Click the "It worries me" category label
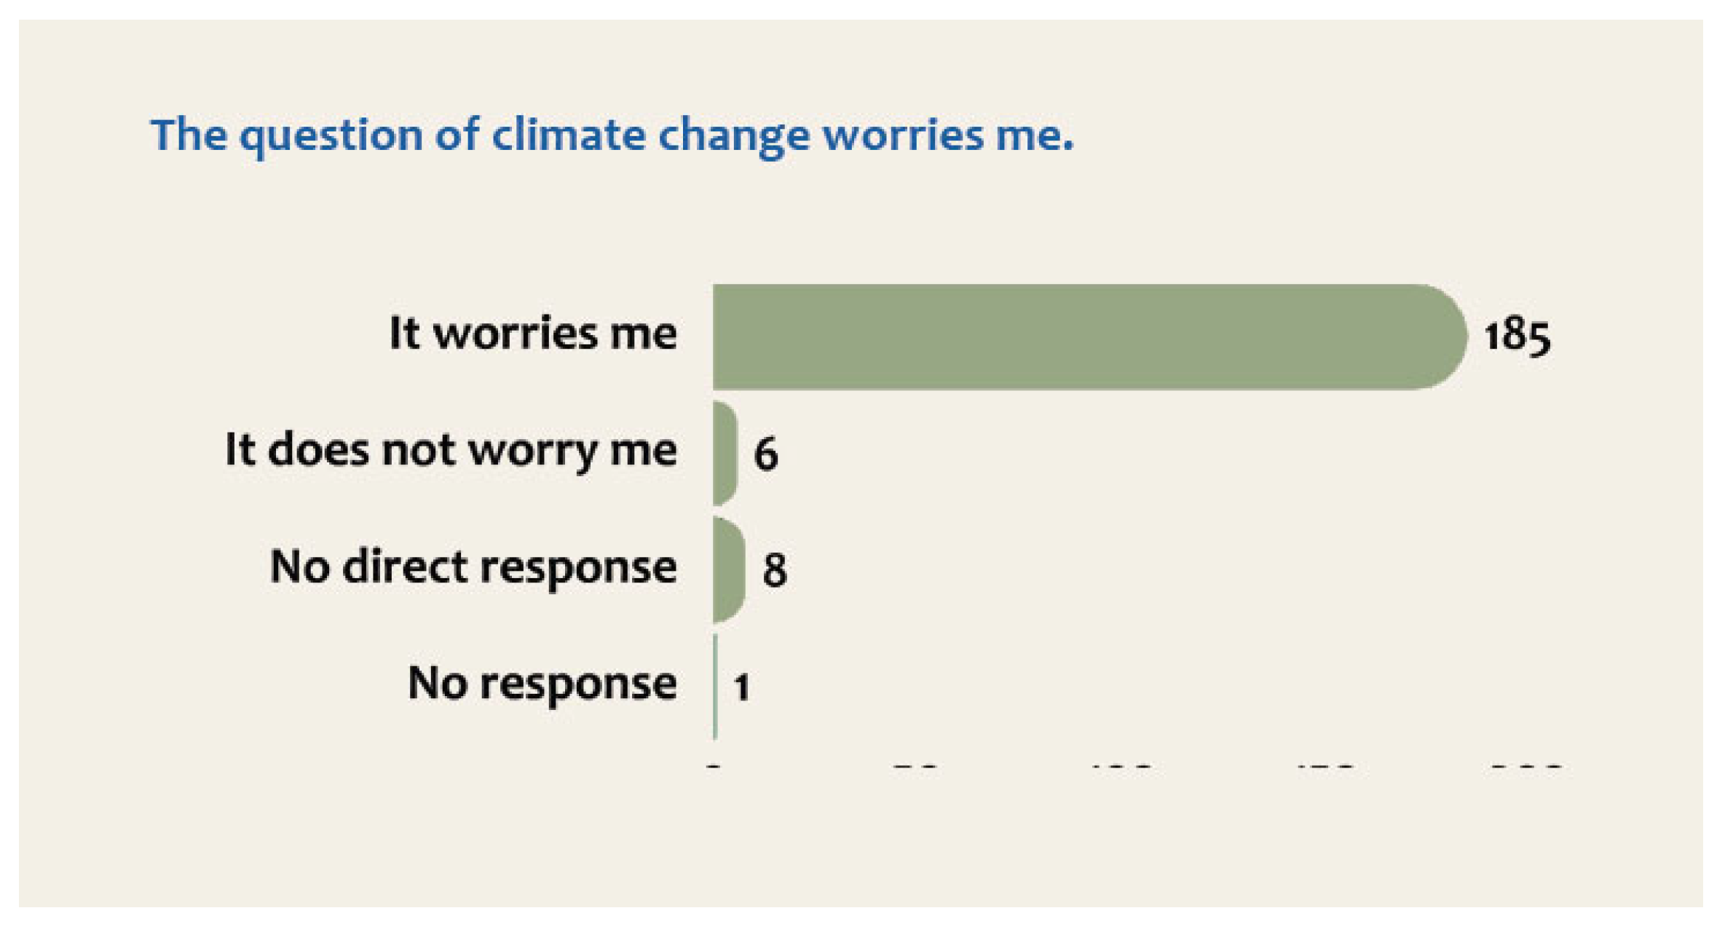Viewport: 1725px width, 932px height. tap(533, 333)
